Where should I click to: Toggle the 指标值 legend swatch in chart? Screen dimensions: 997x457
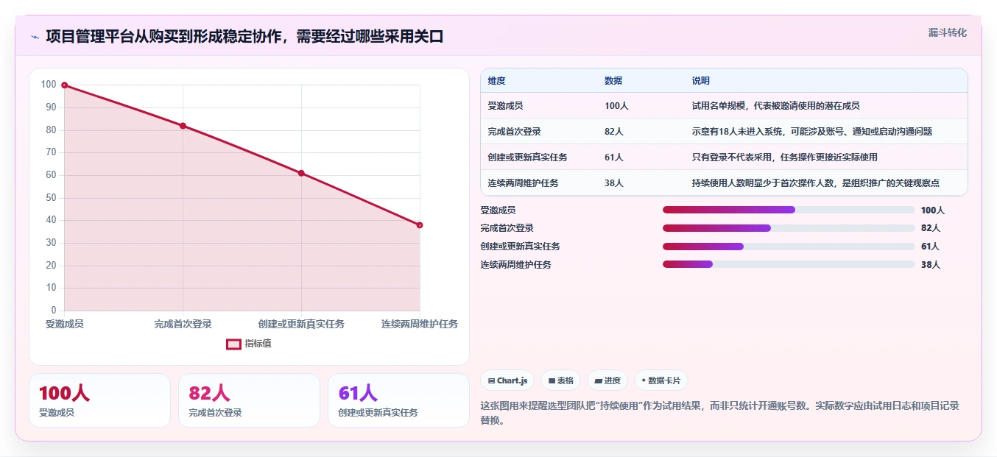point(233,344)
